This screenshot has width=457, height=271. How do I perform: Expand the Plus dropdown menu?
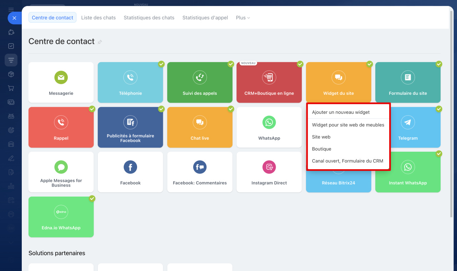(x=243, y=17)
